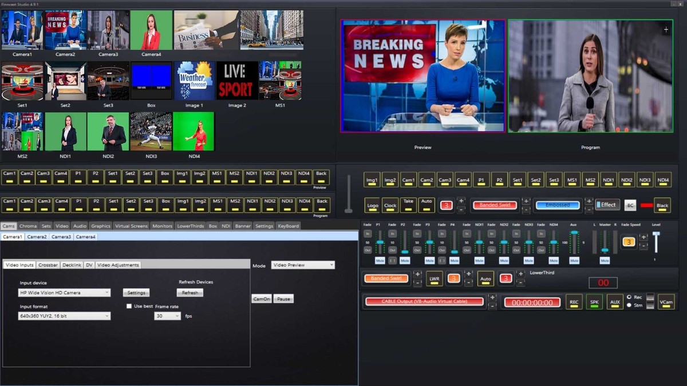
Task: Click the Refresh devices button
Action: [190, 293]
